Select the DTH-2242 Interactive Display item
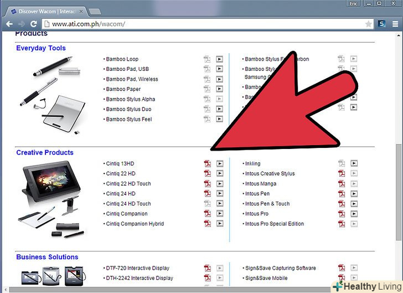 pos(139,278)
